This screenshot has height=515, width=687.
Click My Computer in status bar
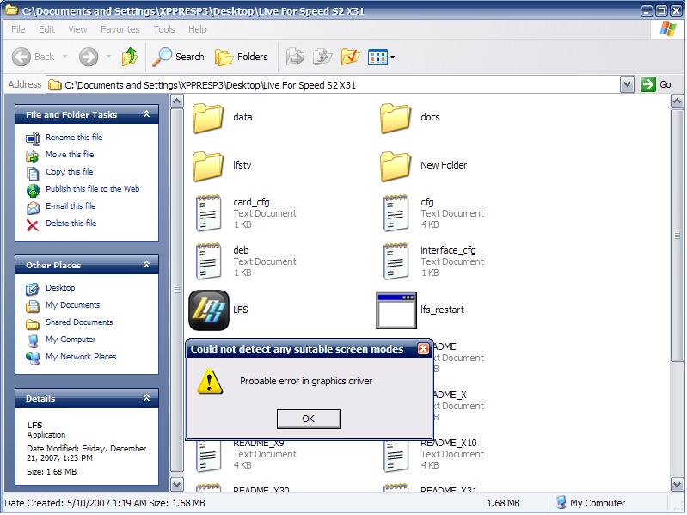coord(590,503)
